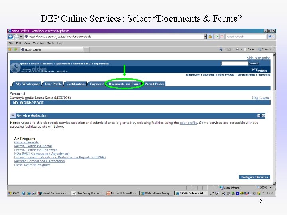
Task: Expand the Print options dropdown arrow
Action: [x=242, y=49]
